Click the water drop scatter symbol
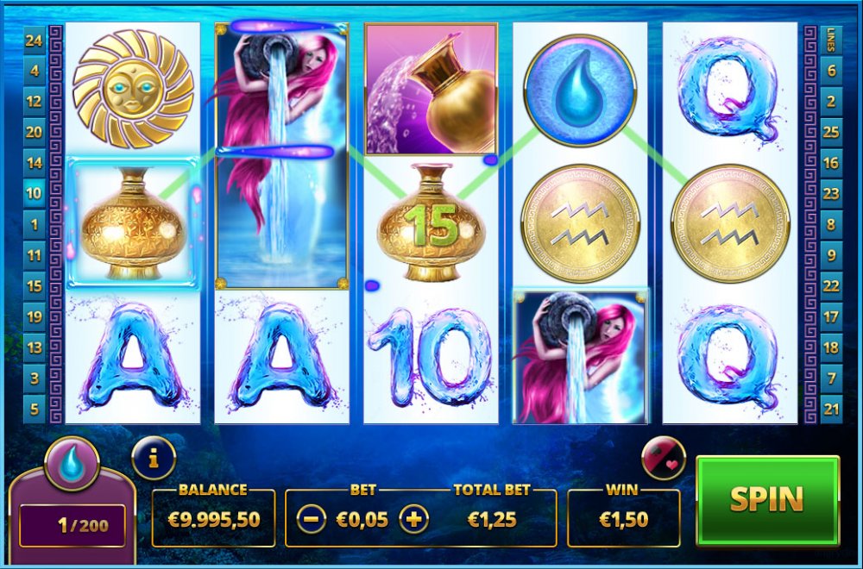Viewport: 863px width, 569px height. [x=580, y=91]
